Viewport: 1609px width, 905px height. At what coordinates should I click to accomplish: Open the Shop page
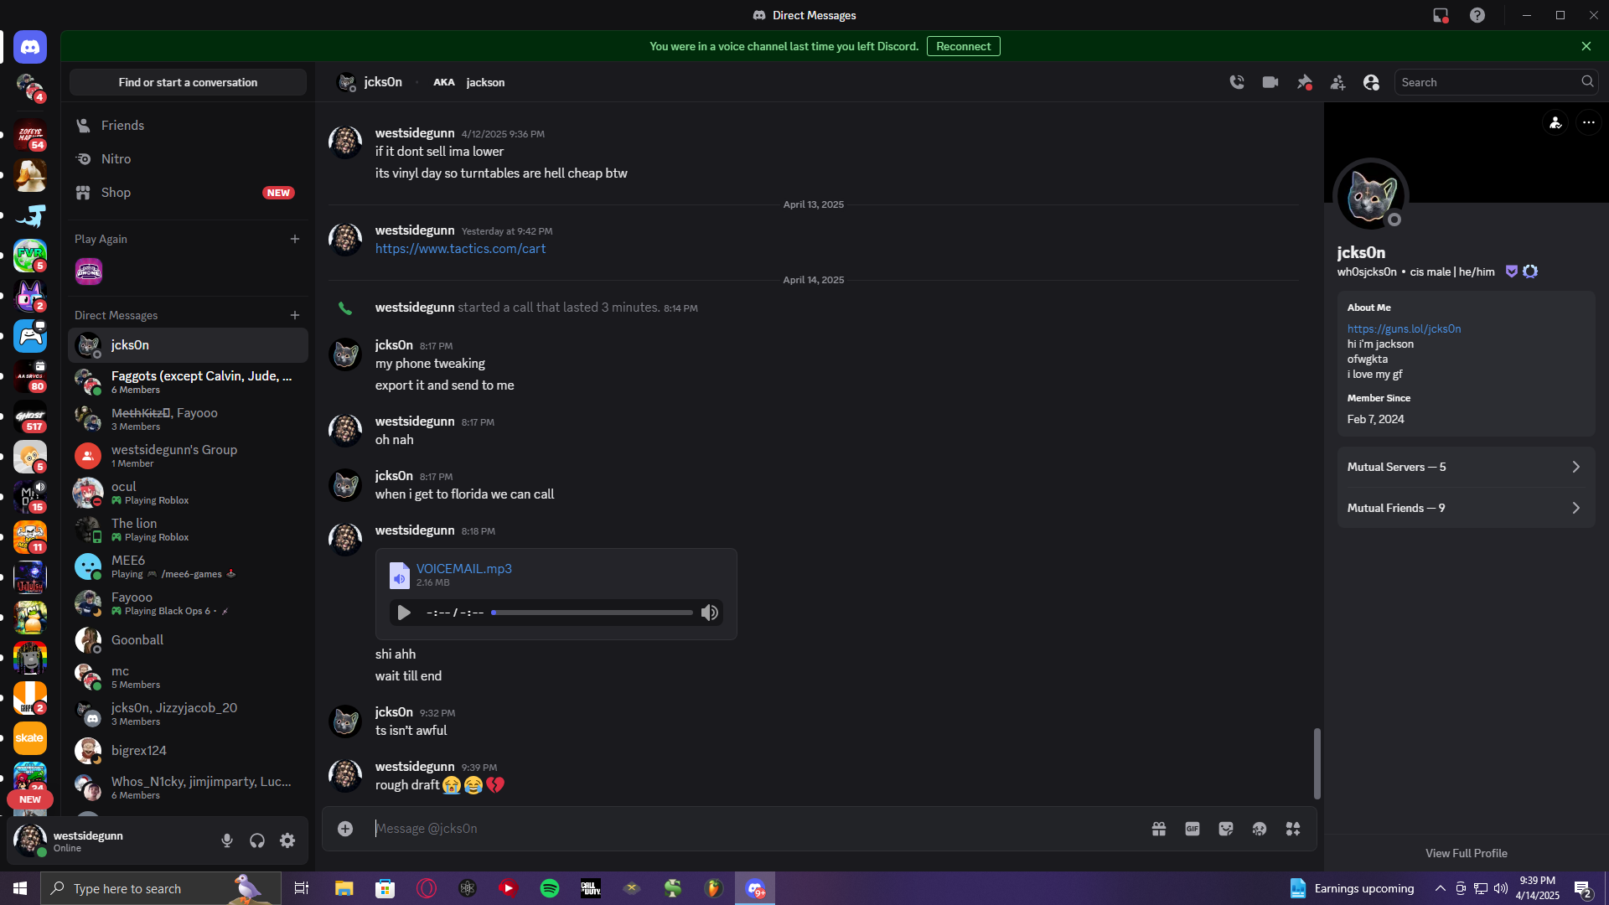[116, 193]
